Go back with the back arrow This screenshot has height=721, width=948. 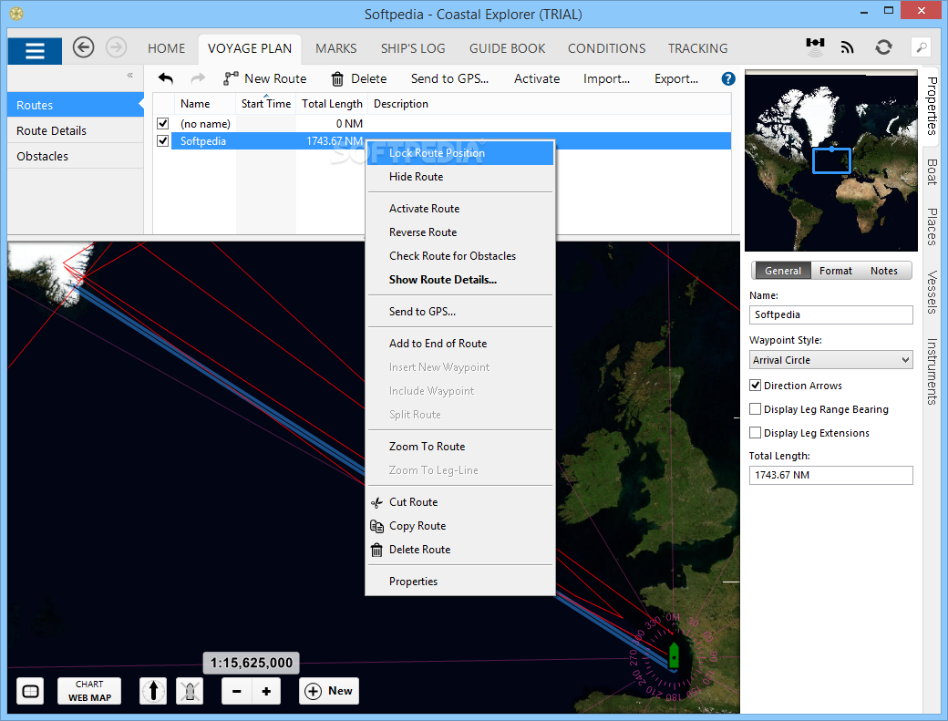[x=84, y=47]
